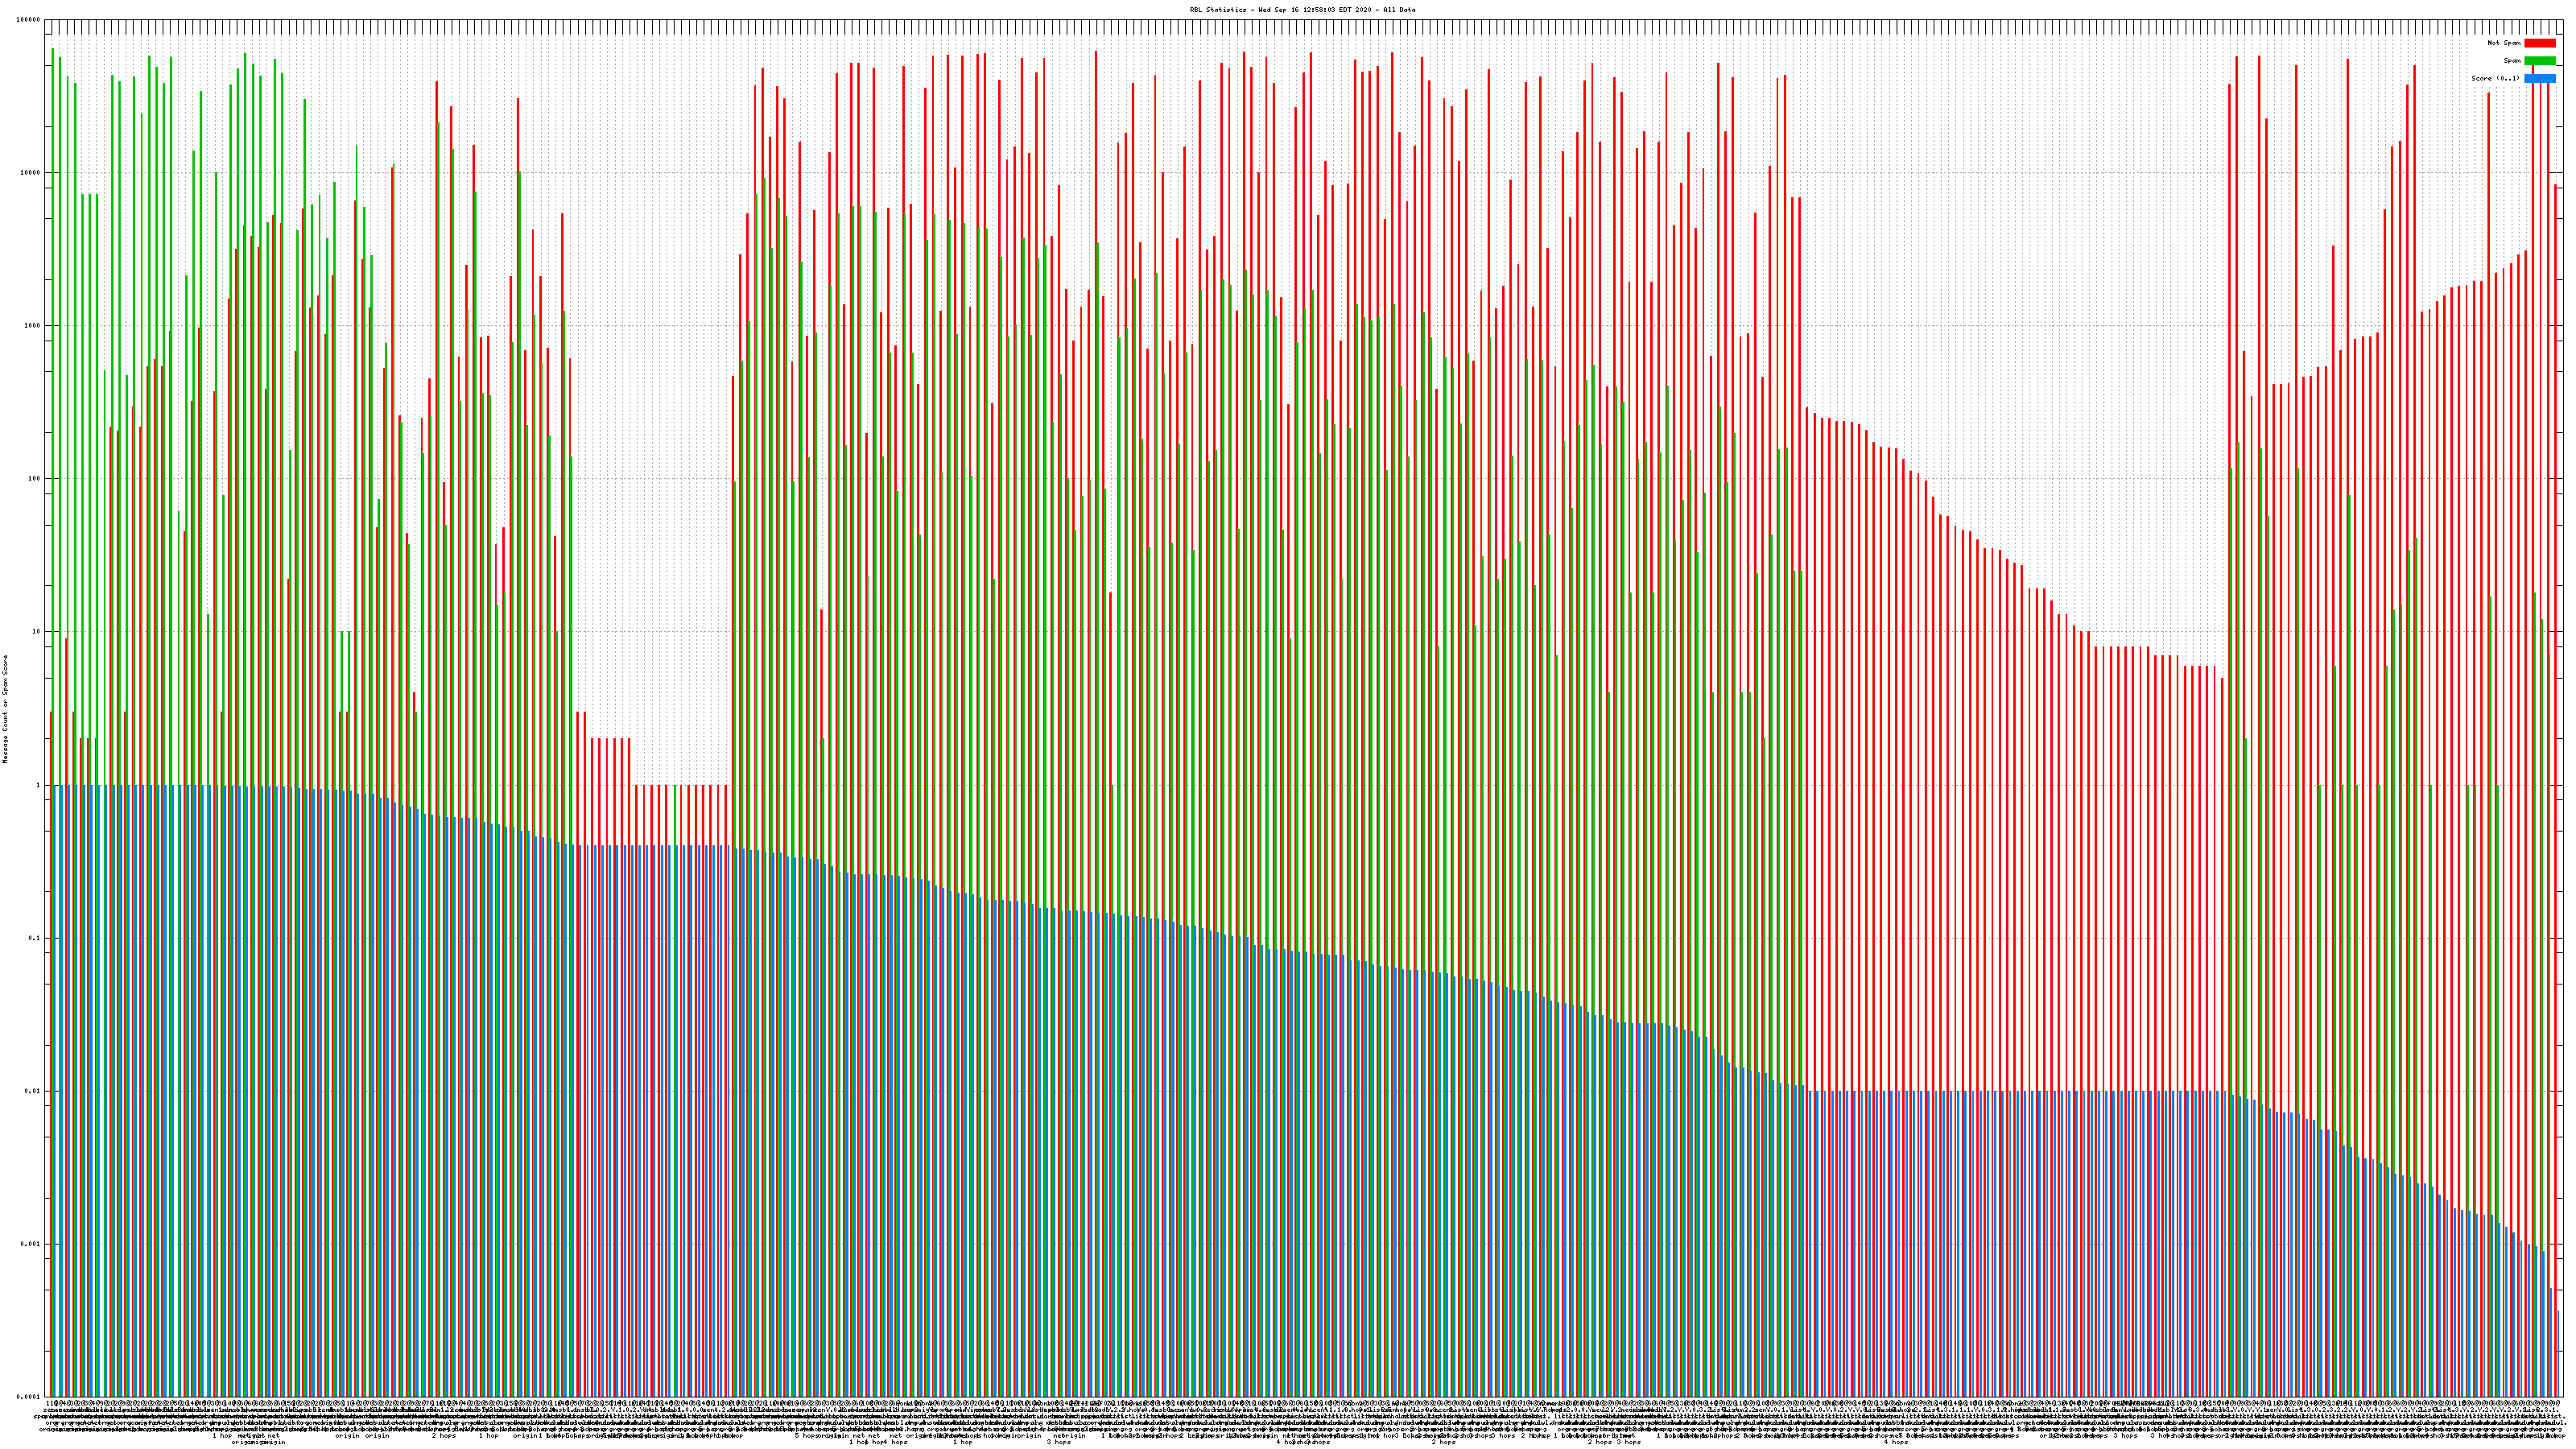Click the 0.01 y-axis tick label

point(34,1091)
